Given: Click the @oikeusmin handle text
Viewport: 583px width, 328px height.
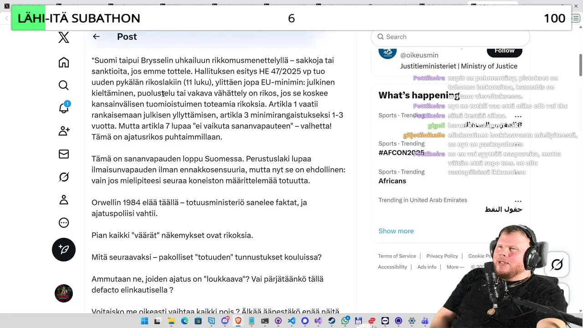Looking at the screenshot, I should click(419, 55).
